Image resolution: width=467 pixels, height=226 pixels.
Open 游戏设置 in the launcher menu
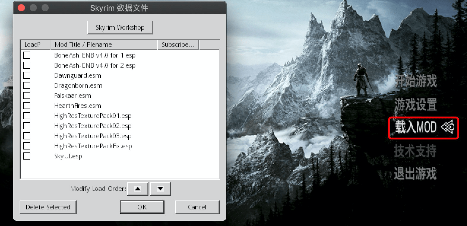(x=416, y=104)
